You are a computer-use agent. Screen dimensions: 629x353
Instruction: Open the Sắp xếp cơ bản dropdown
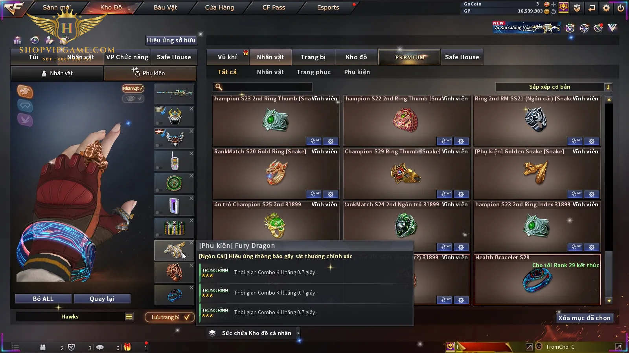554,87
